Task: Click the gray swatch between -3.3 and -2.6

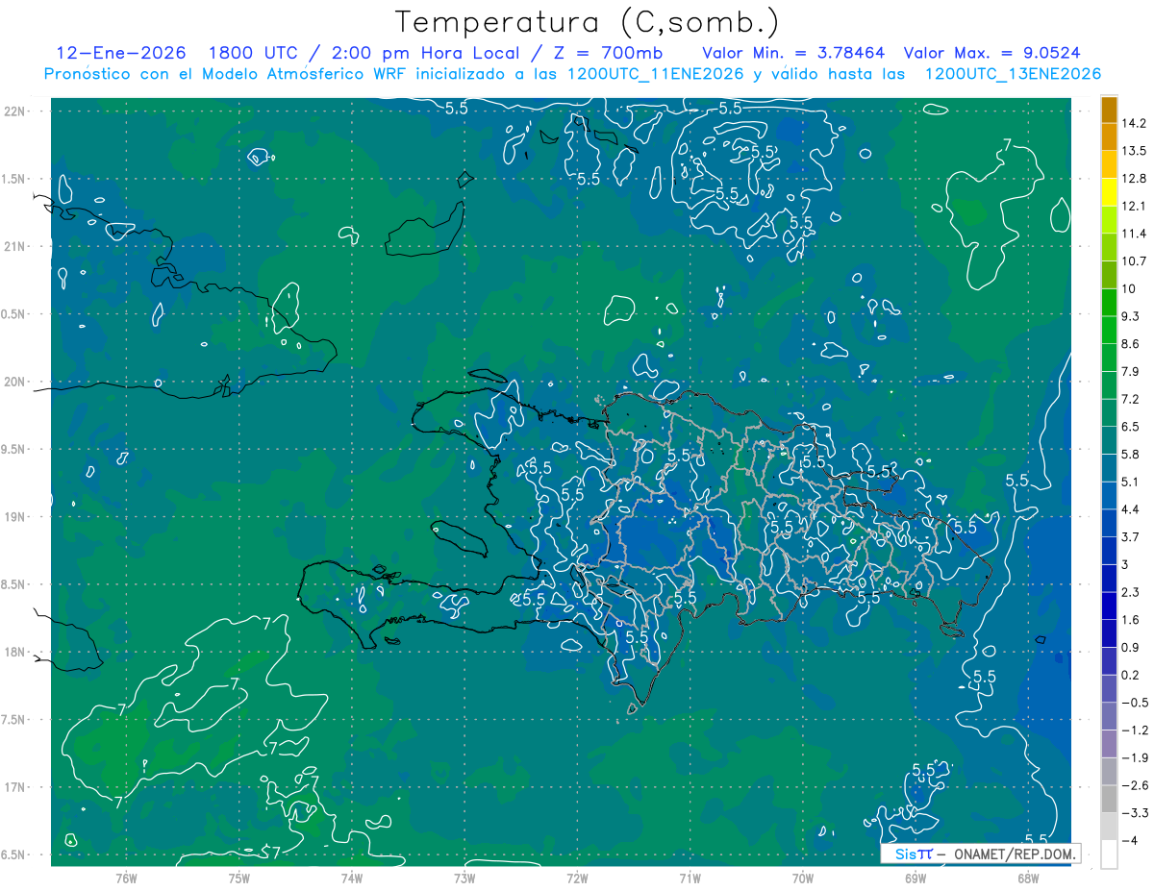Action: pos(1109,800)
